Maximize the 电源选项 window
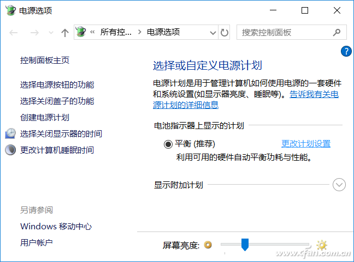Screen dimensions: 354x262 (305, 10)
